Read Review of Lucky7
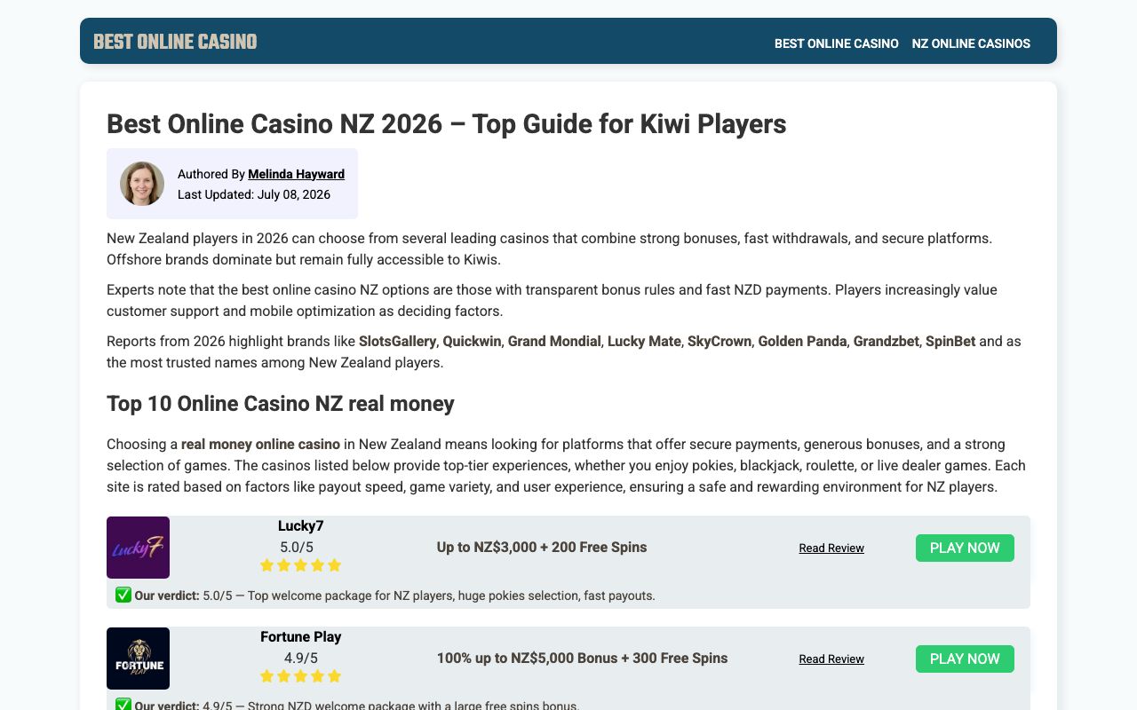The height and width of the screenshot is (710, 1137). 831,548
